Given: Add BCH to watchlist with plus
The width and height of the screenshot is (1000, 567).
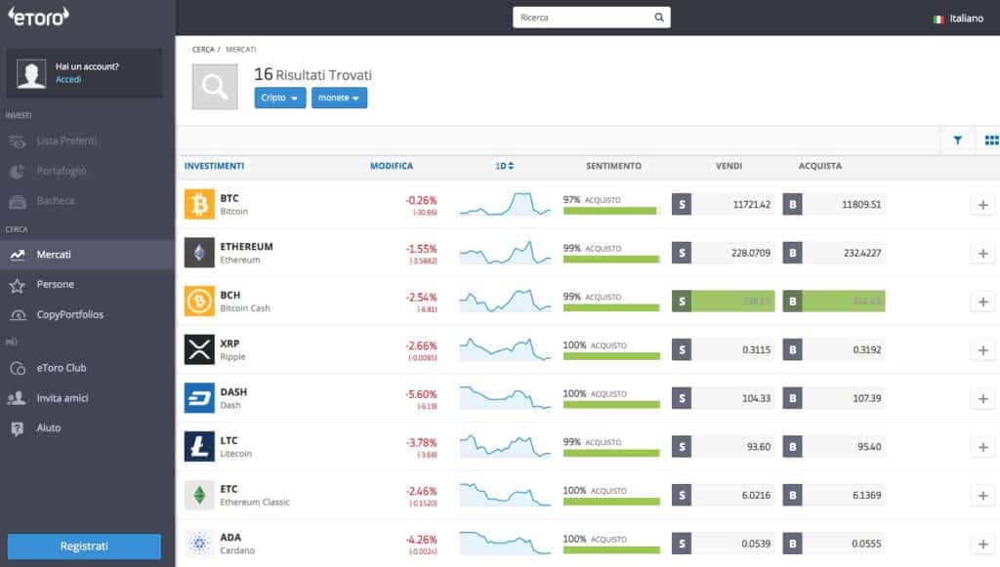Looking at the screenshot, I should coord(982,302).
